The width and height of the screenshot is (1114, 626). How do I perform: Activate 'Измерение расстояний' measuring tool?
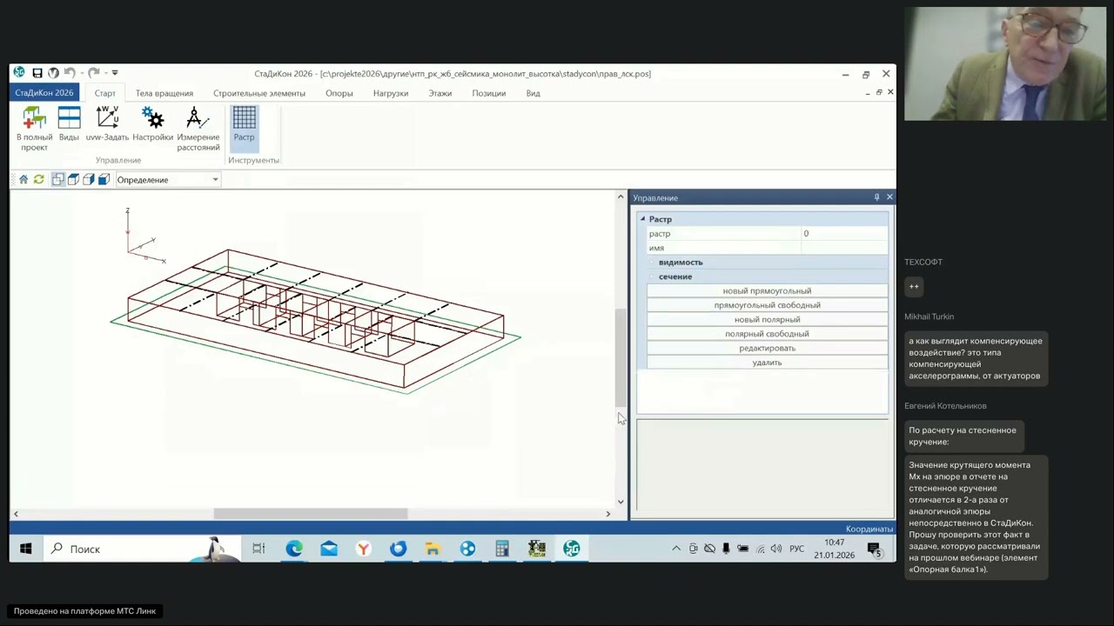click(198, 129)
